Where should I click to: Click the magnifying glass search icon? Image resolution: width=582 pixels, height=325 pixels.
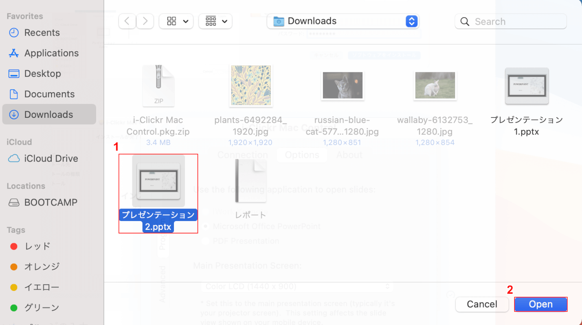tap(465, 22)
